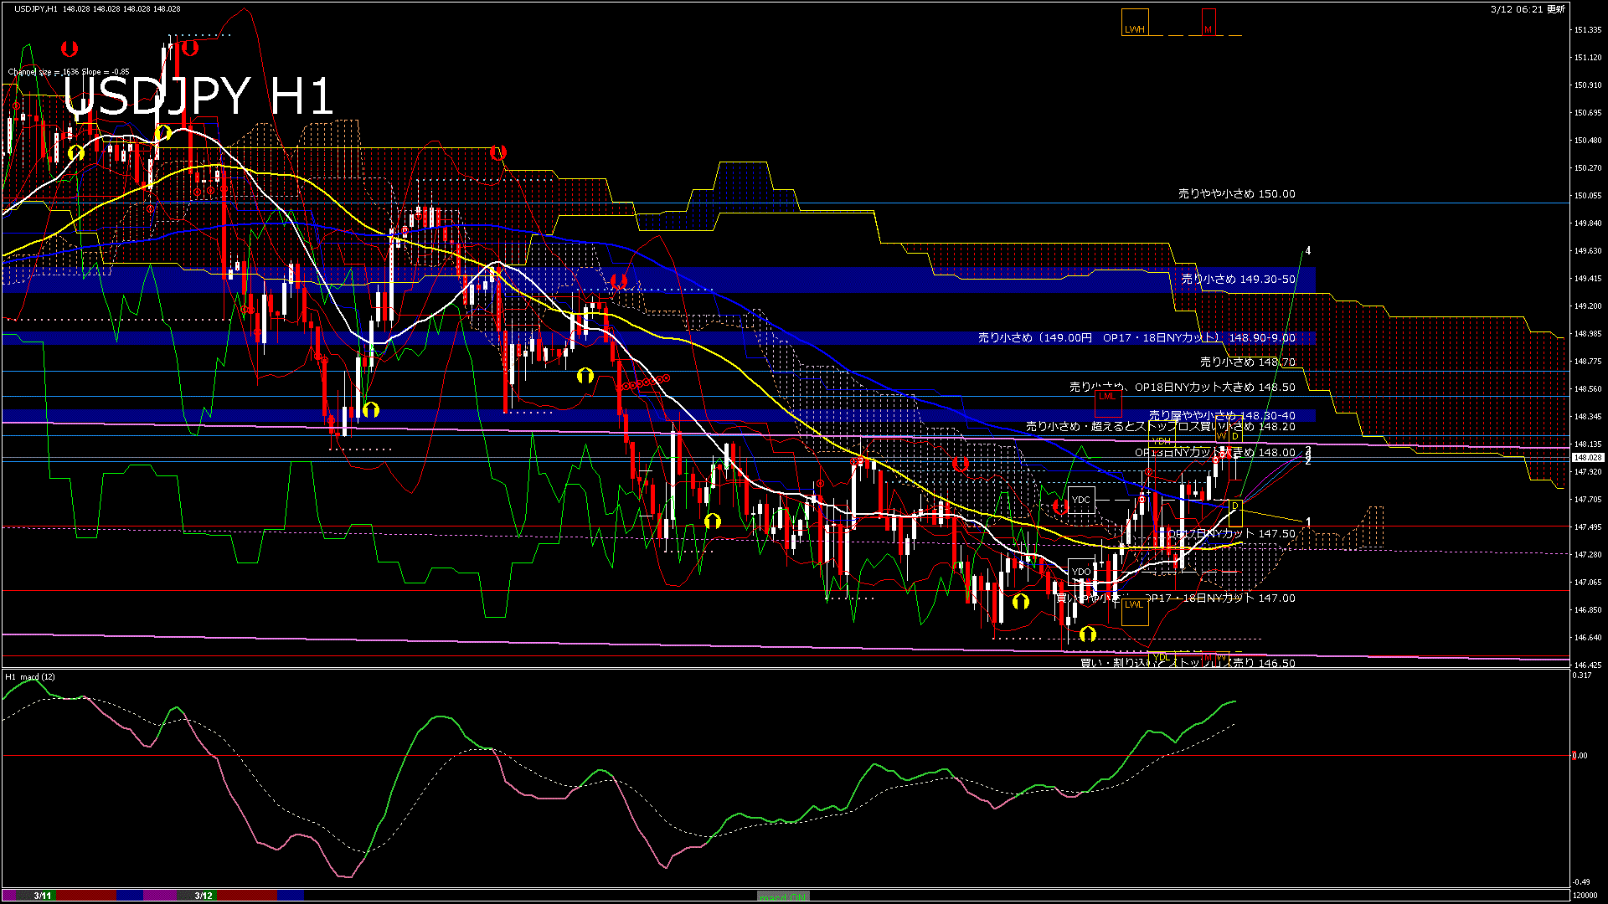Click the LWH level marker box

(1135, 23)
